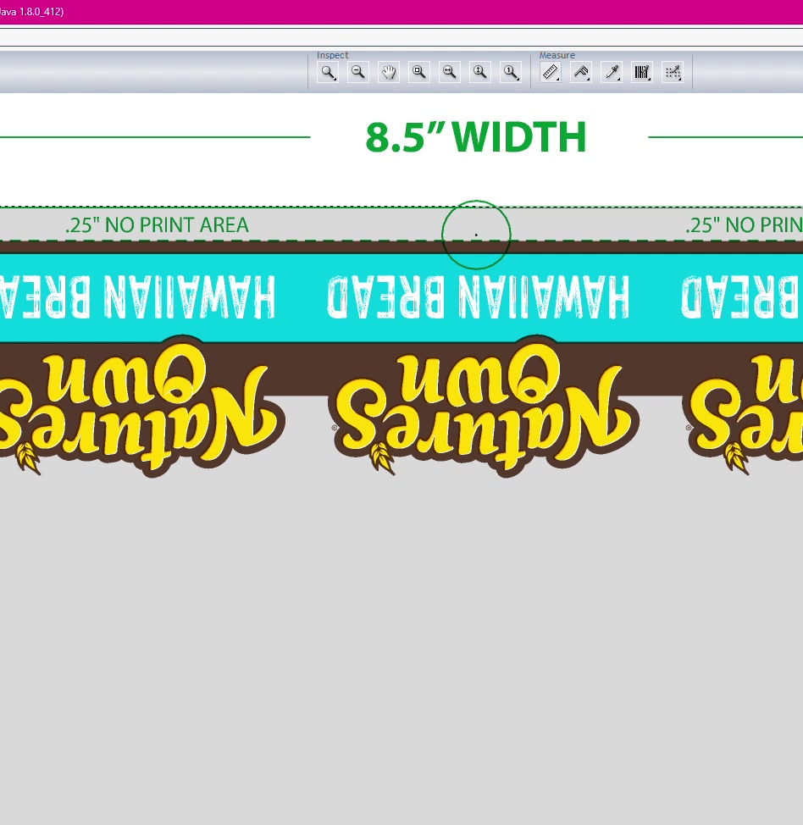Viewport: 803px width, 825px height.
Task: Activate the Pan hand tool
Action: point(389,72)
